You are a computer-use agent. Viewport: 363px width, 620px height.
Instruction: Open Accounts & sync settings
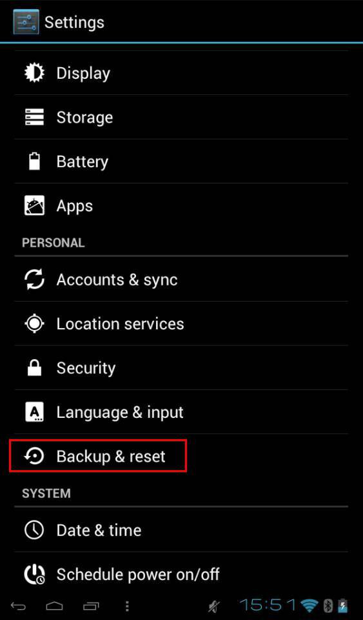pos(182,280)
